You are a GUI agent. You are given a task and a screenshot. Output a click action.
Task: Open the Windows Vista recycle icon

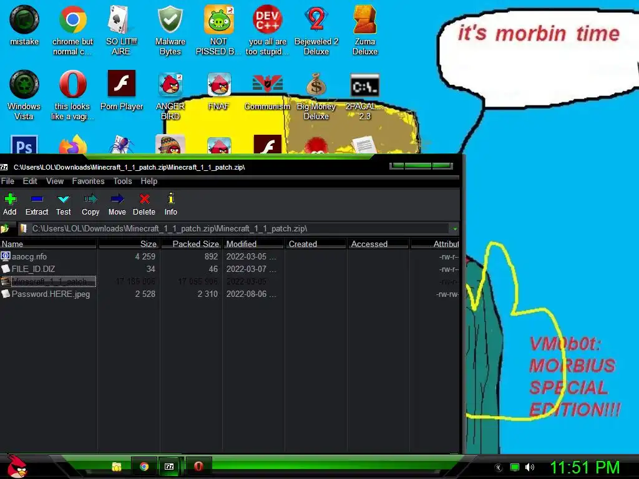24,95
